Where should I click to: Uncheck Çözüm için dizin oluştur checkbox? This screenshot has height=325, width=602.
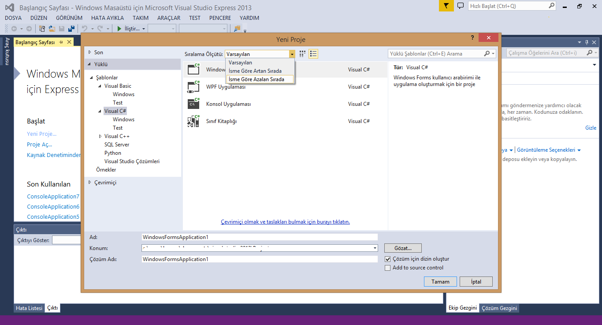(388, 259)
